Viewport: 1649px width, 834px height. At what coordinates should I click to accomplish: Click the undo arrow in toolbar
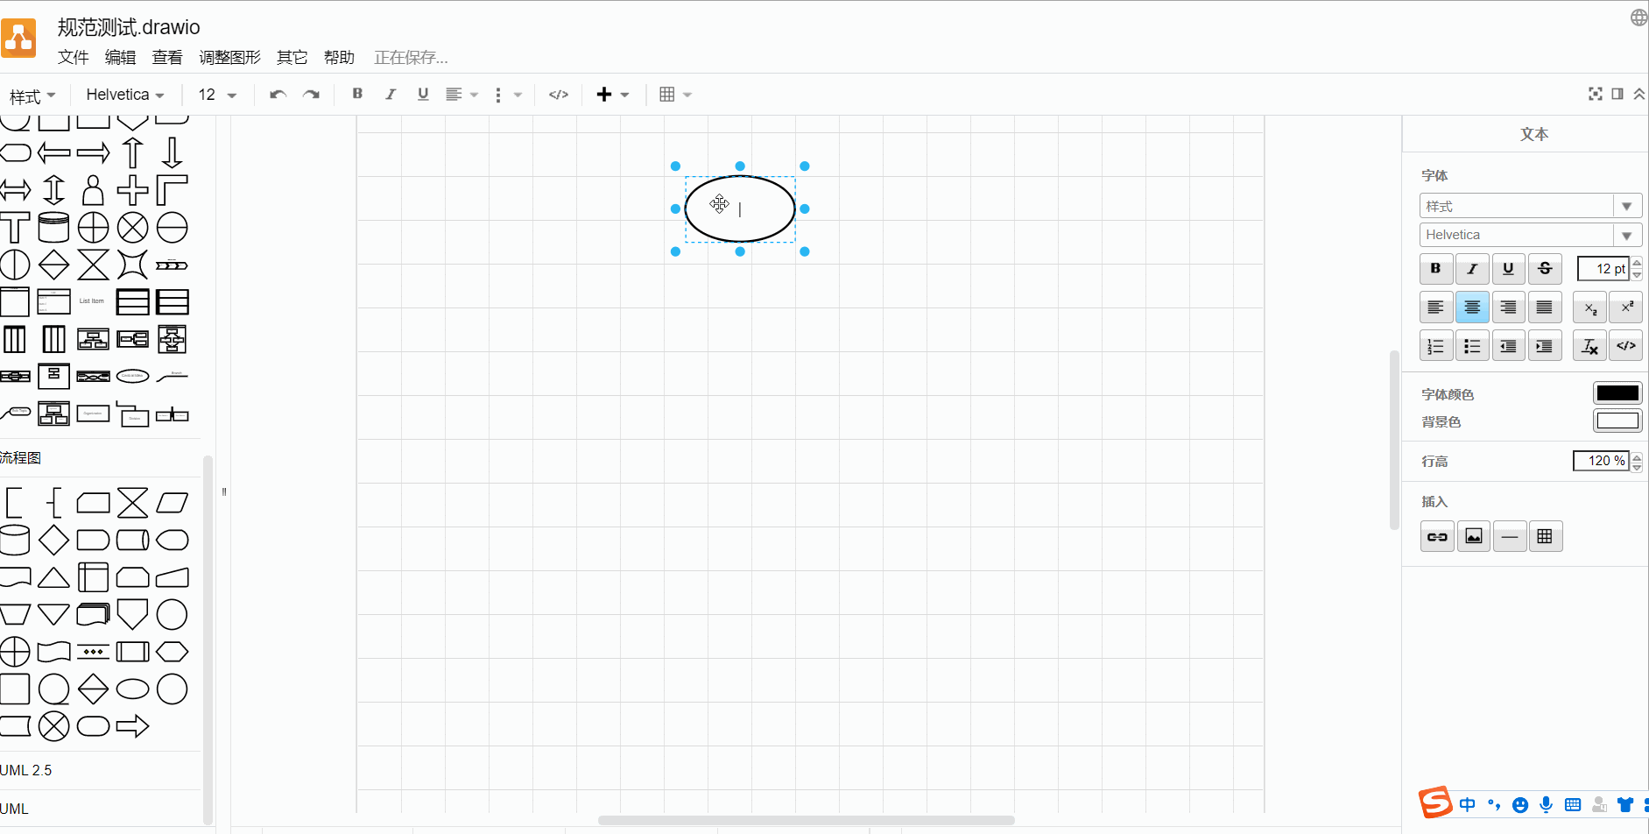(x=278, y=95)
